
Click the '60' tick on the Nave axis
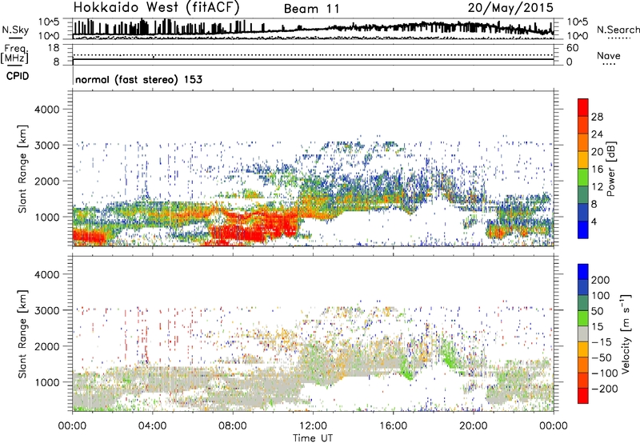coord(572,48)
